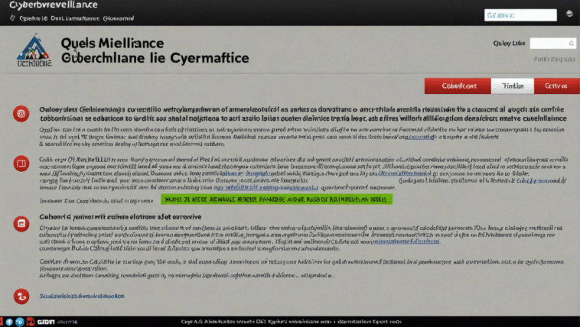Click the red square at bottom-left corner

(x=2, y=322)
